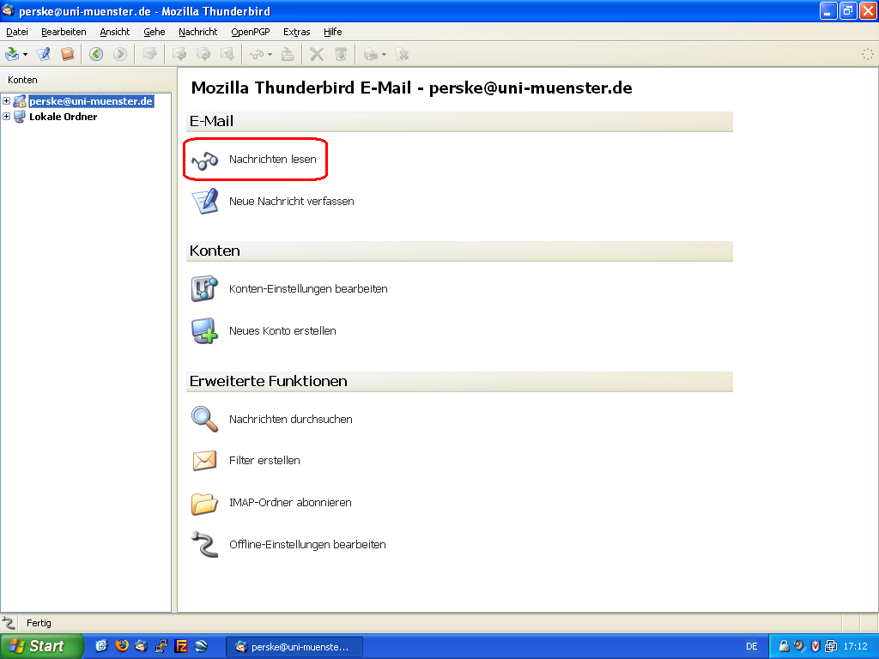Expand the perske@uni-muenster.de account tree

pos(7,101)
